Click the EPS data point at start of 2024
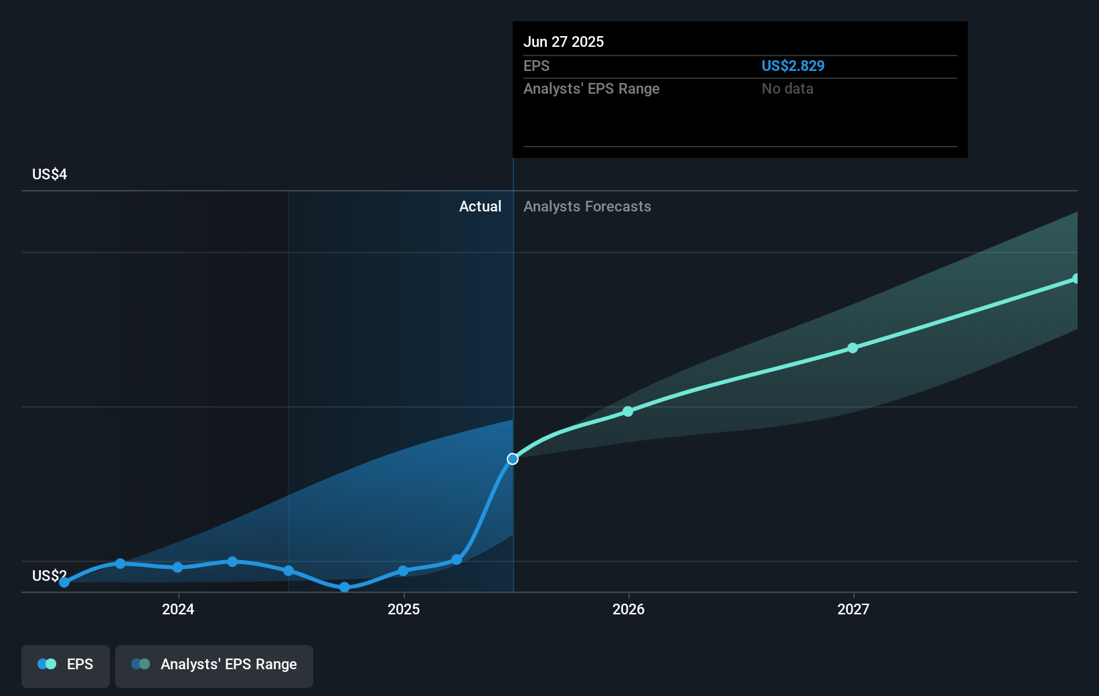 pyautogui.click(x=177, y=568)
